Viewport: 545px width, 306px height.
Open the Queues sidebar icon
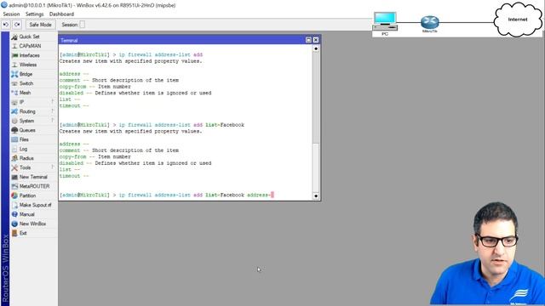click(14, 130)
